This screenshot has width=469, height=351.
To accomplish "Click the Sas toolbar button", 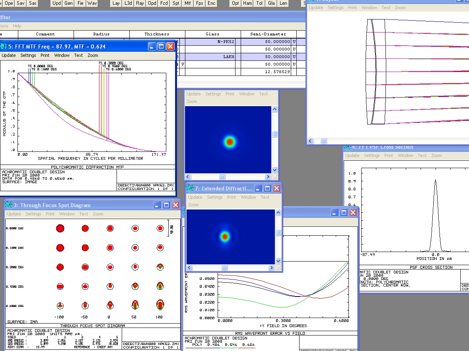I will point(33,3).
